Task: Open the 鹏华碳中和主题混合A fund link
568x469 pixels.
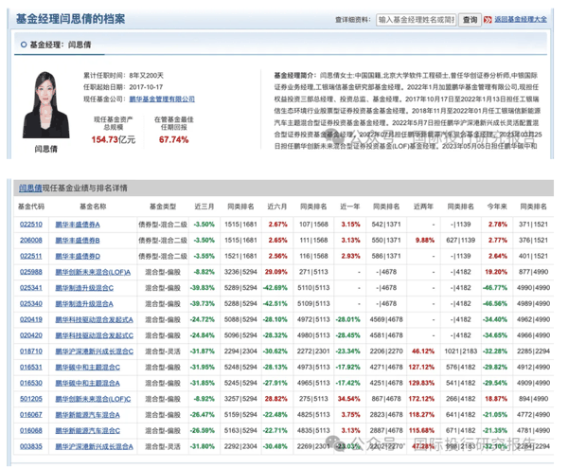Action: [x=88, y=383]
